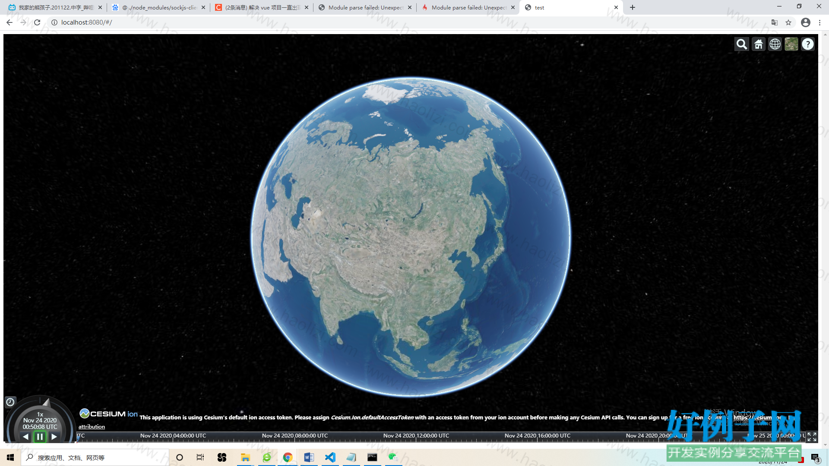
Task: Go forward in browser history
Action: click(x=23, y=22)
